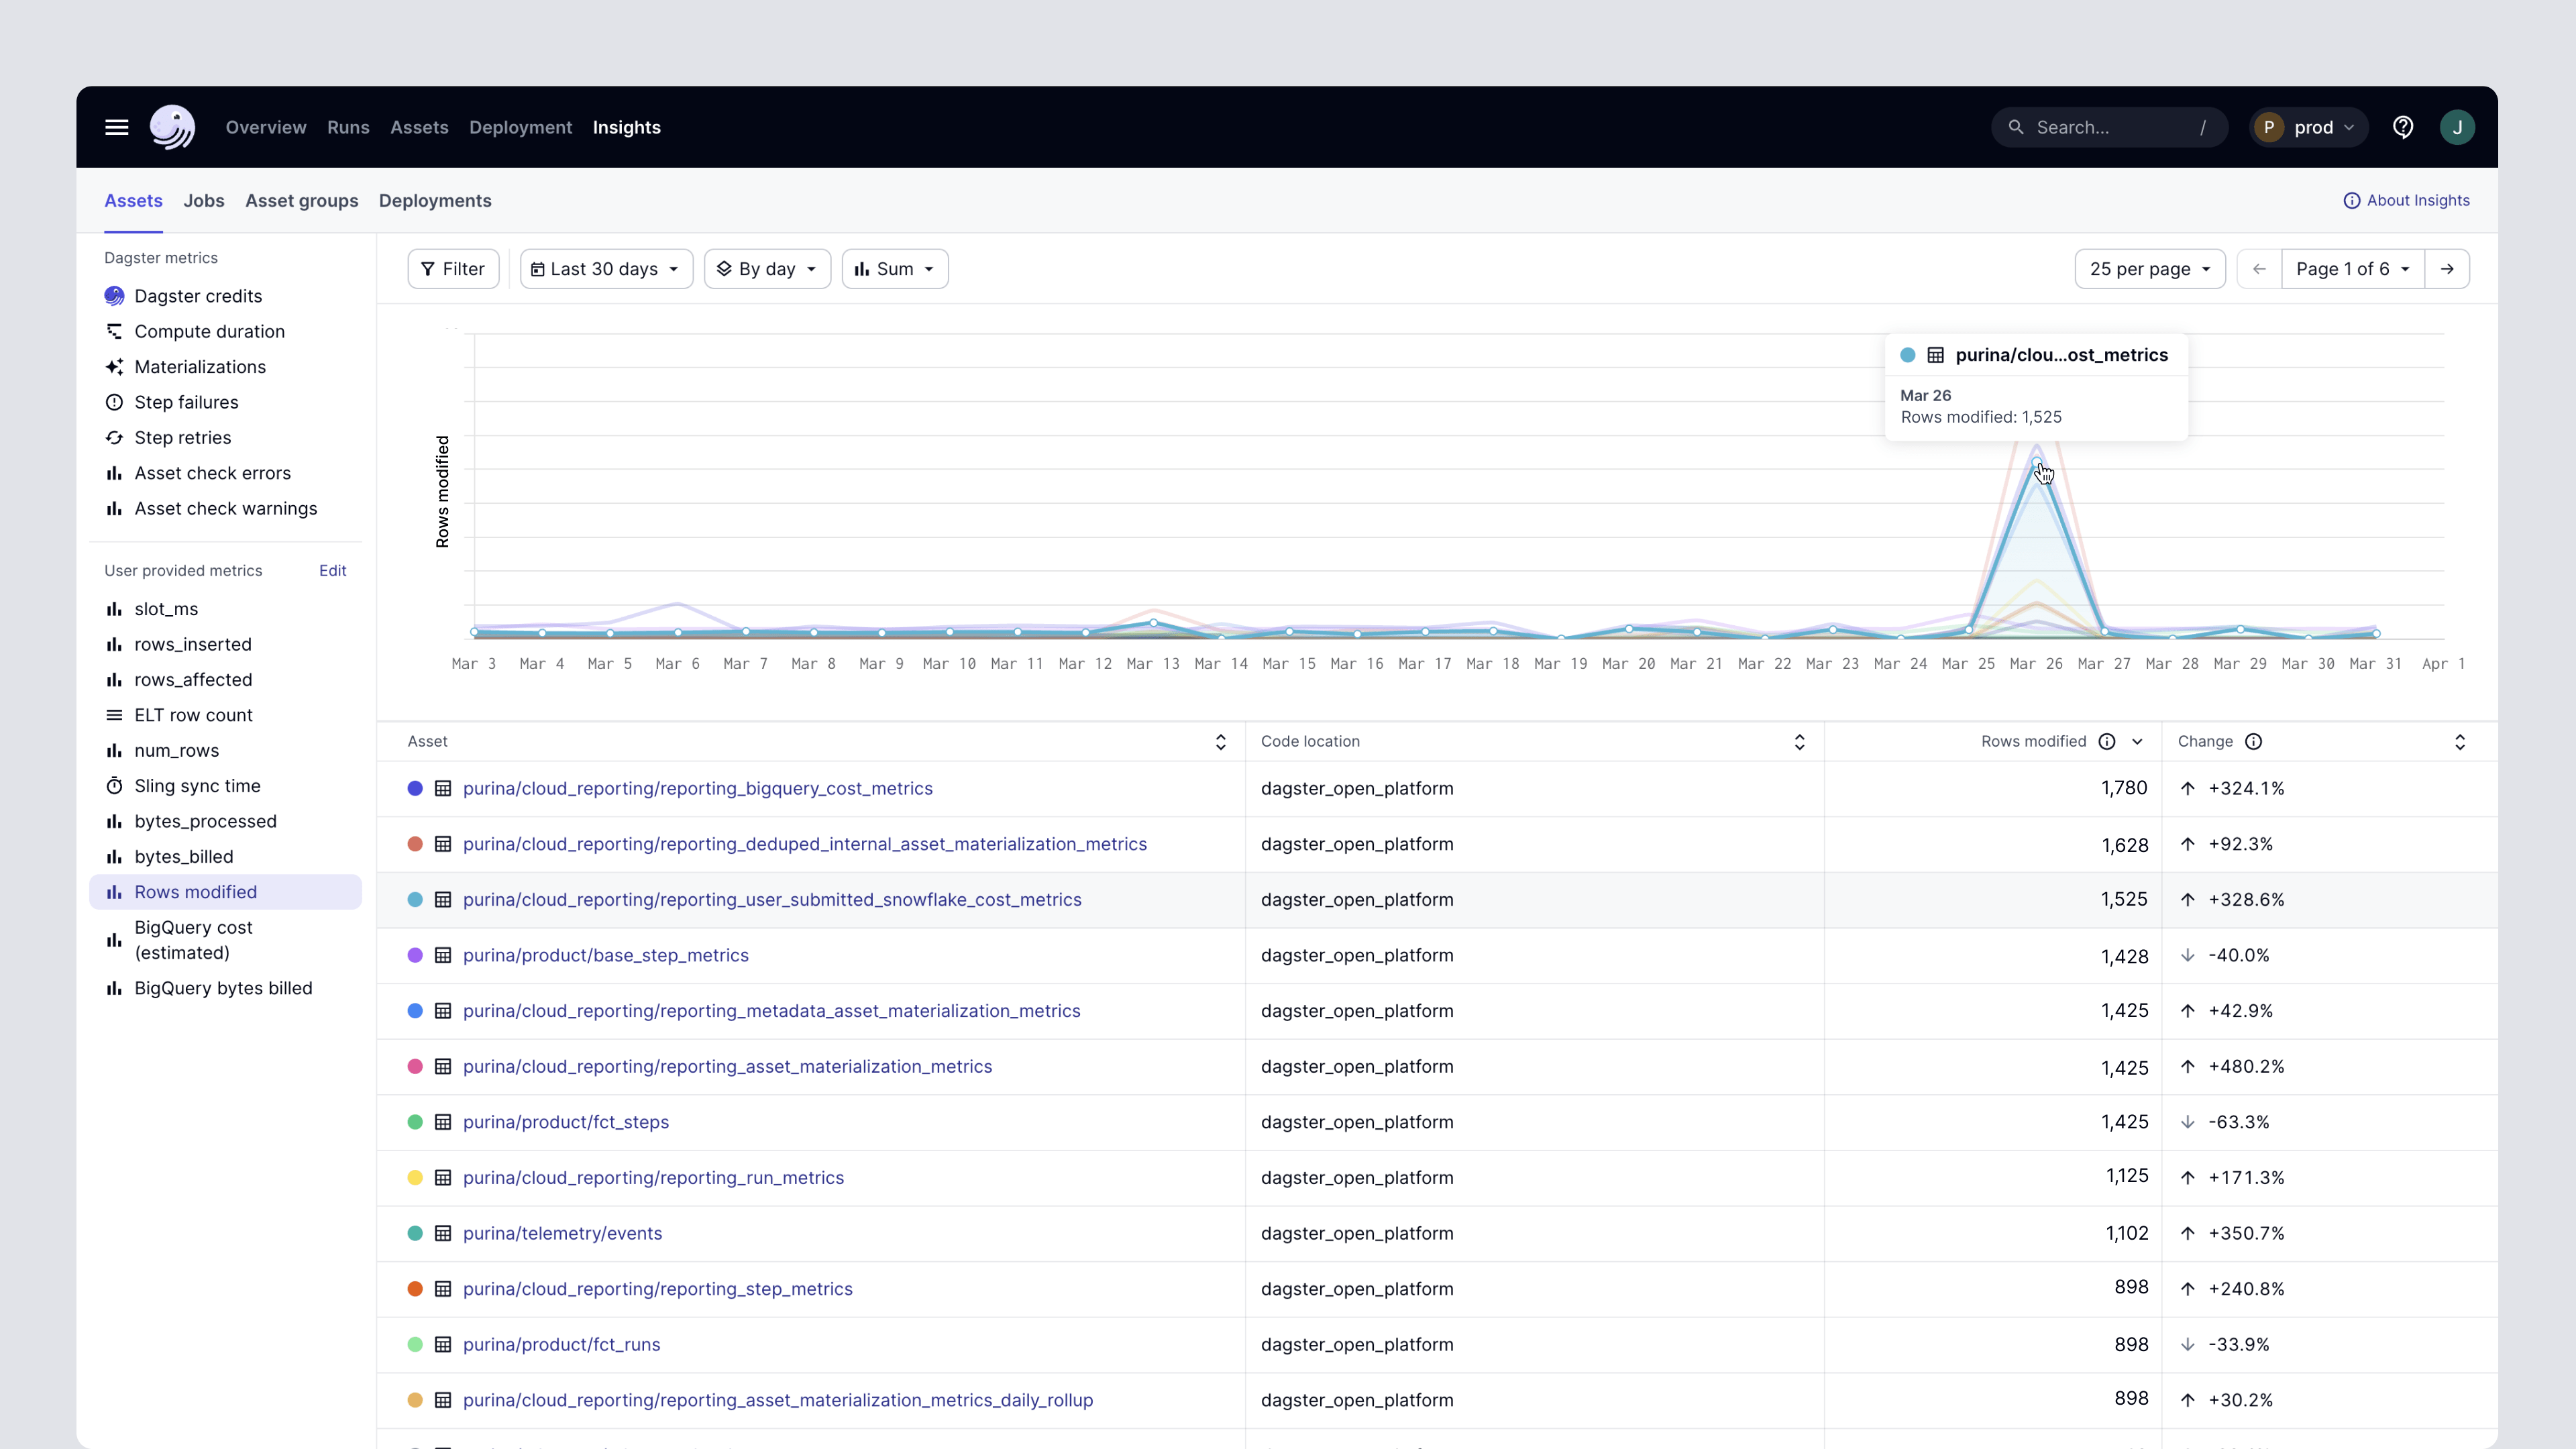Click the Mar 26 peak data point

(x=2036, y=462)
